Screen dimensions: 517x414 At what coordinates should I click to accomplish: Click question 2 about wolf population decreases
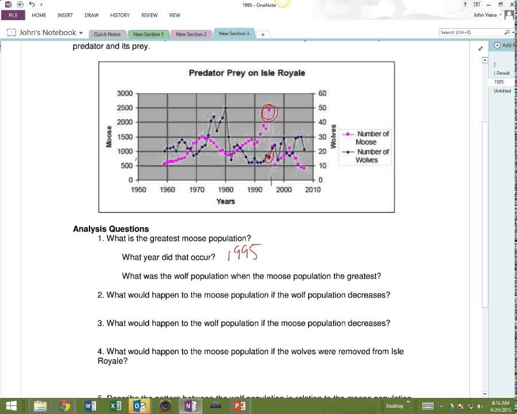coord(244,295)
